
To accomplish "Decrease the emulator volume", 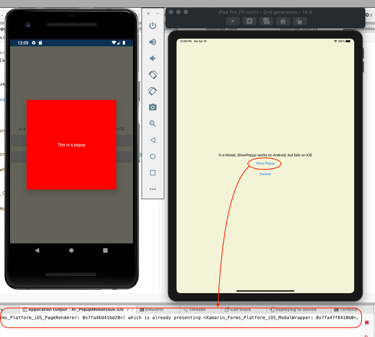I will click(152, 58).
